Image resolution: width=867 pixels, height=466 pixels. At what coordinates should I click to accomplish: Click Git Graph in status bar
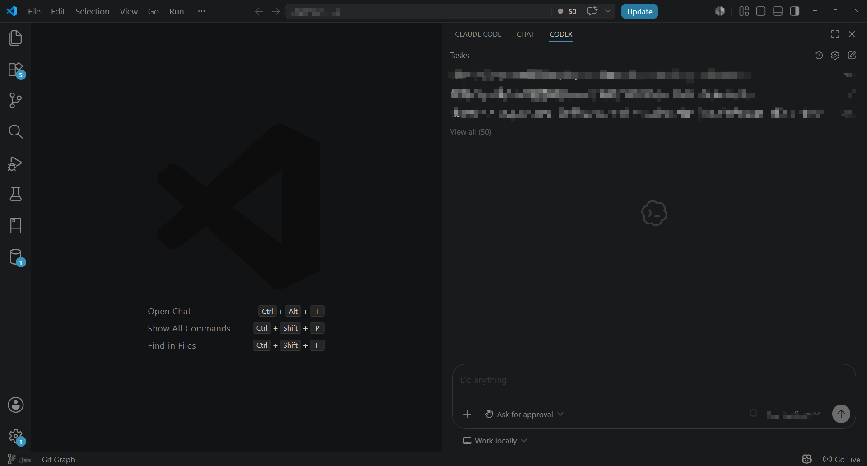(58, 460)
